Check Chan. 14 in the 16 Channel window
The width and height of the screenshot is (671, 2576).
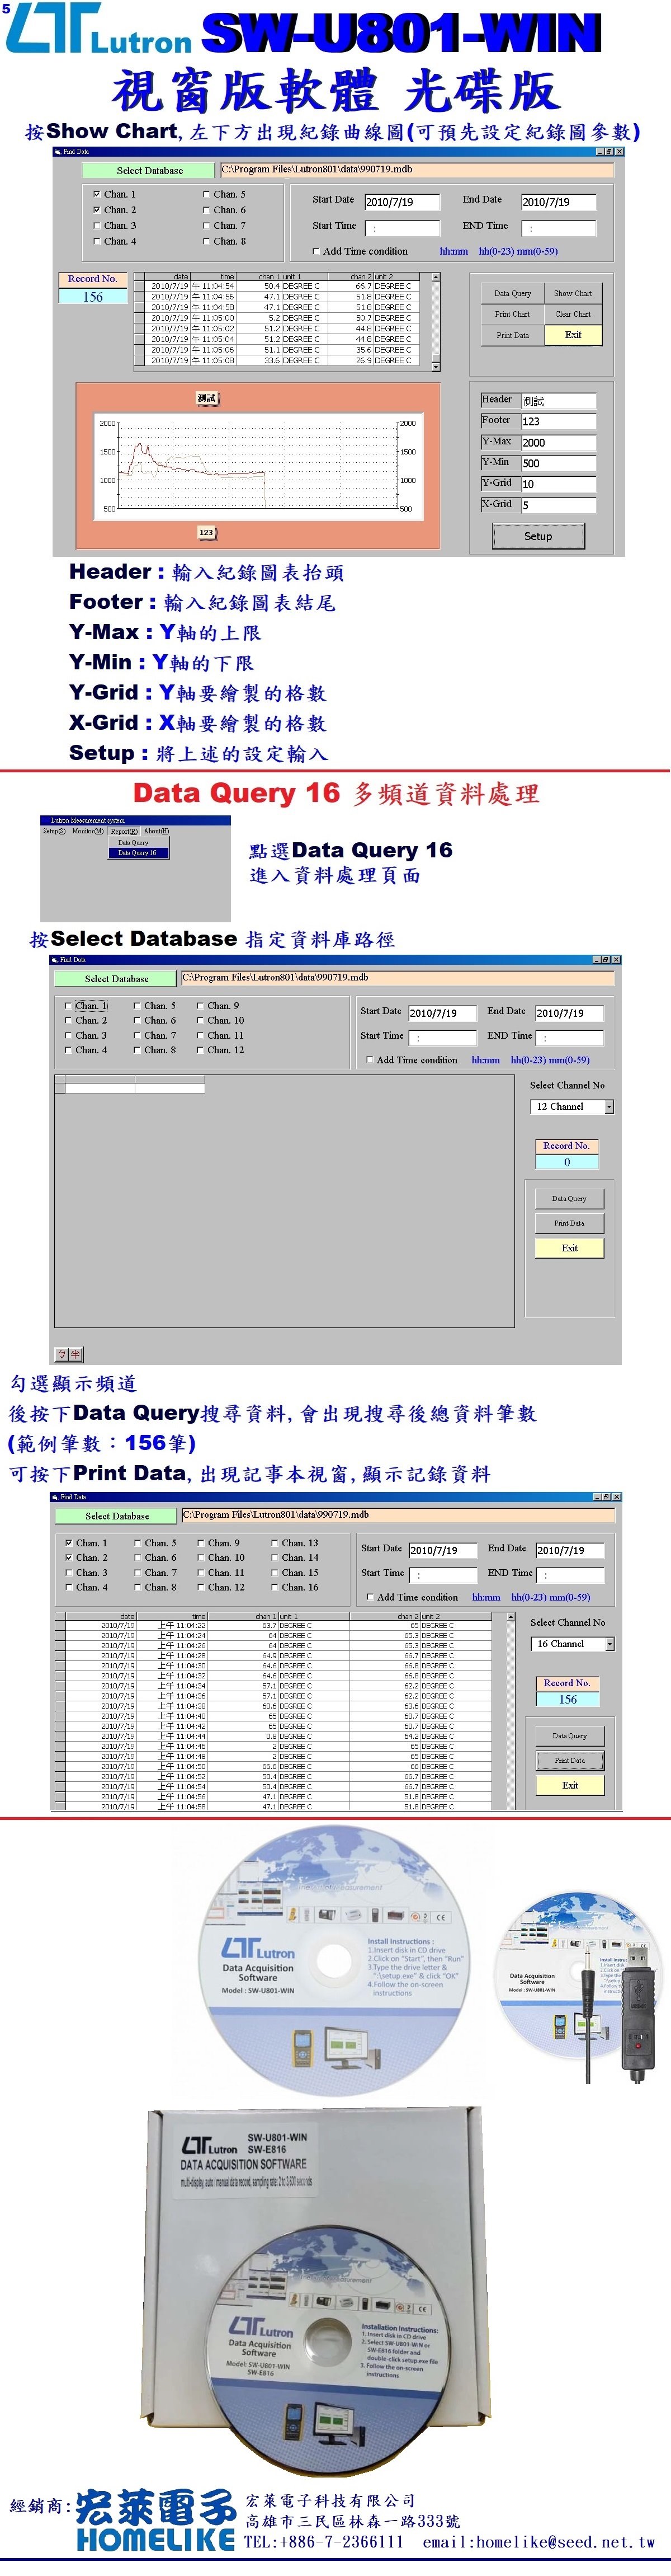[275, 1557]
